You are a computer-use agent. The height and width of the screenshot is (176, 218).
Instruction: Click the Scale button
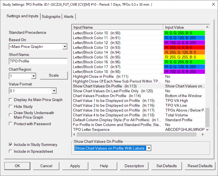(54, 75)
